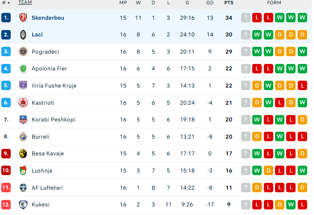Click the Laci club logo
The width and height of the screenshot is (314, 215).
click(23, 35)
